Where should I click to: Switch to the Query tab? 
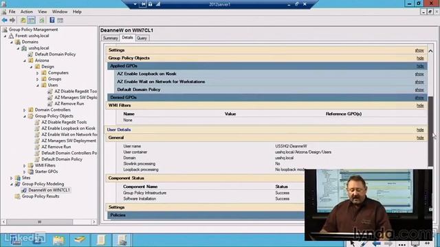coord(142,38)
